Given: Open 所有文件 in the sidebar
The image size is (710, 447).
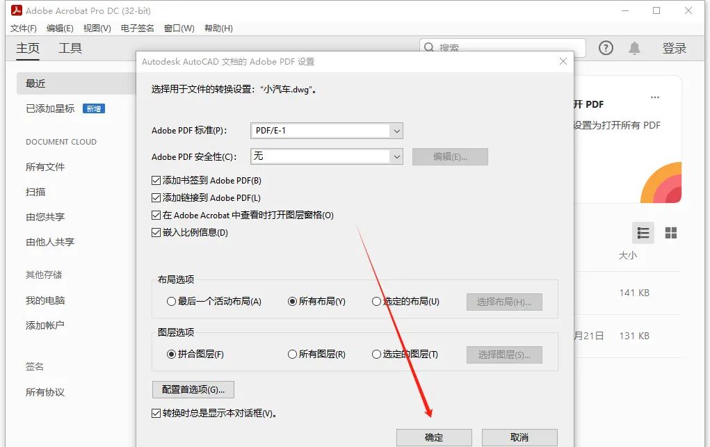Looking at the screenshot, I should [x=45, y=167].
